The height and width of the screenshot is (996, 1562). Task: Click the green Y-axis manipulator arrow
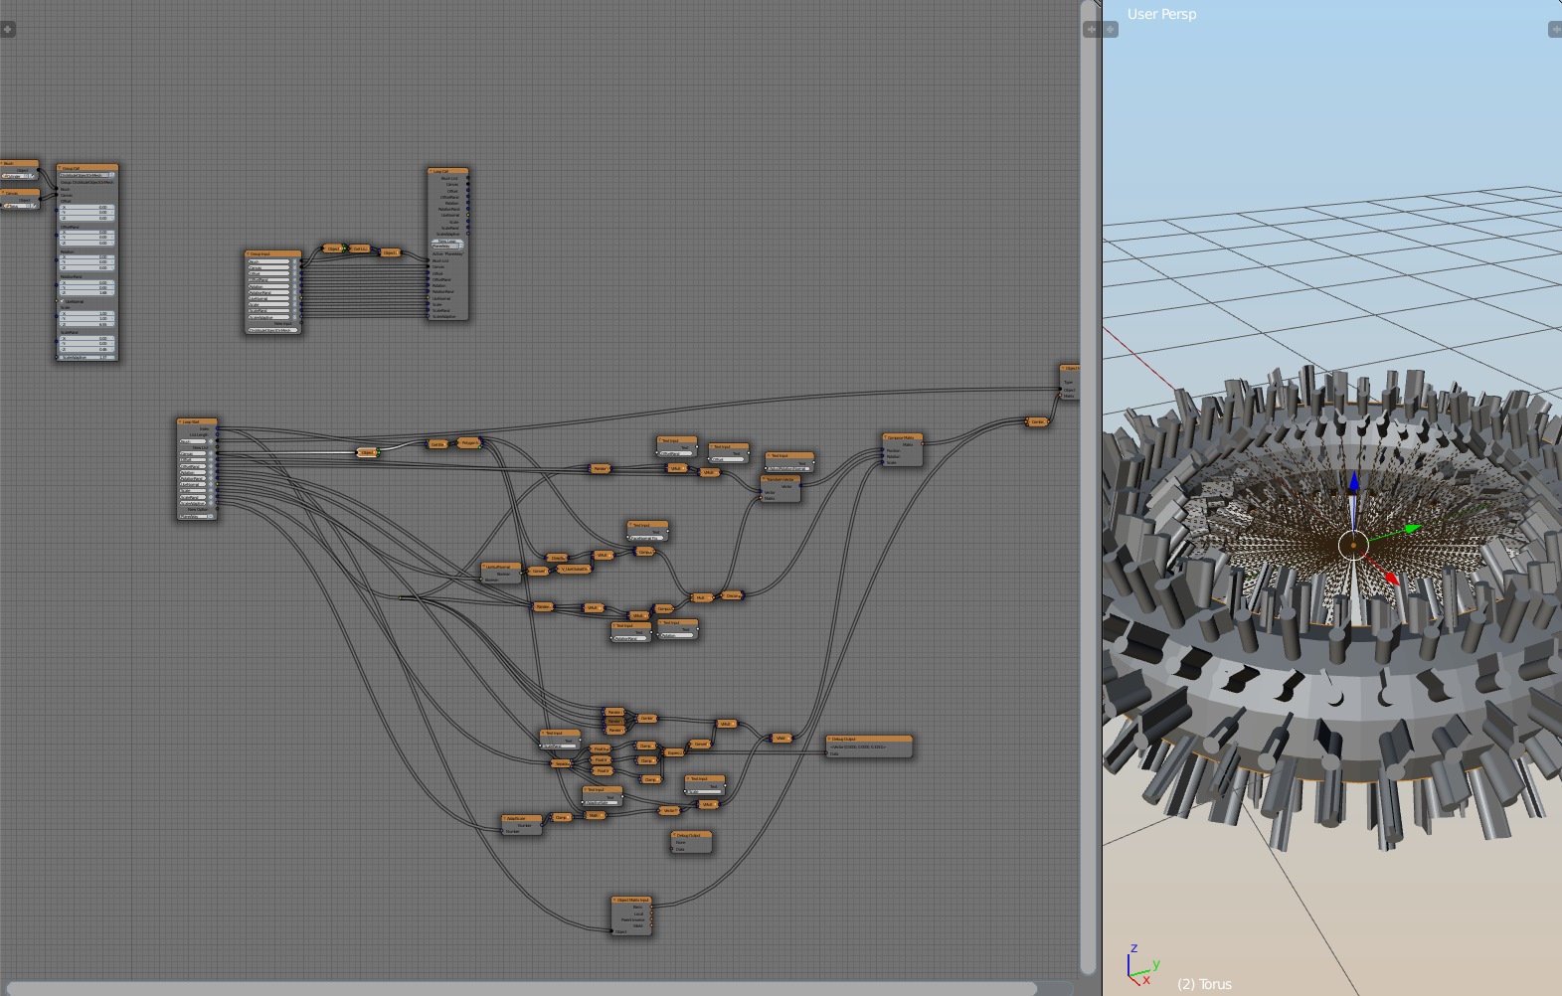(1413, 528)
